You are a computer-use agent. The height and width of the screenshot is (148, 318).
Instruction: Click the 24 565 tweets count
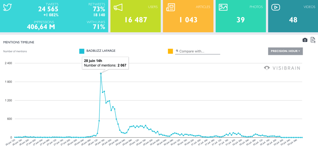[48, 9]
